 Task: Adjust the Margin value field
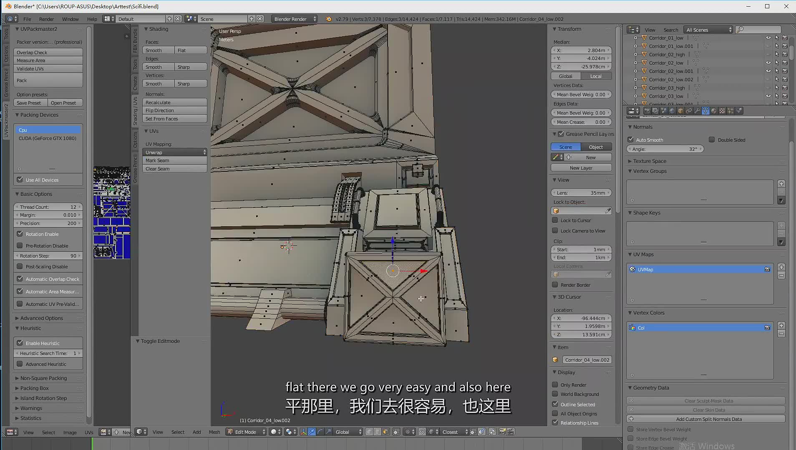tap(48, 215)
